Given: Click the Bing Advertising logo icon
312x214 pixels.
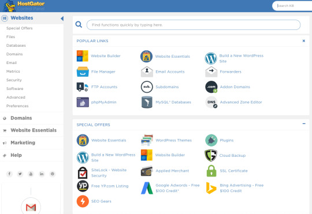Looking at the screenshot, I should coord(211,188).
